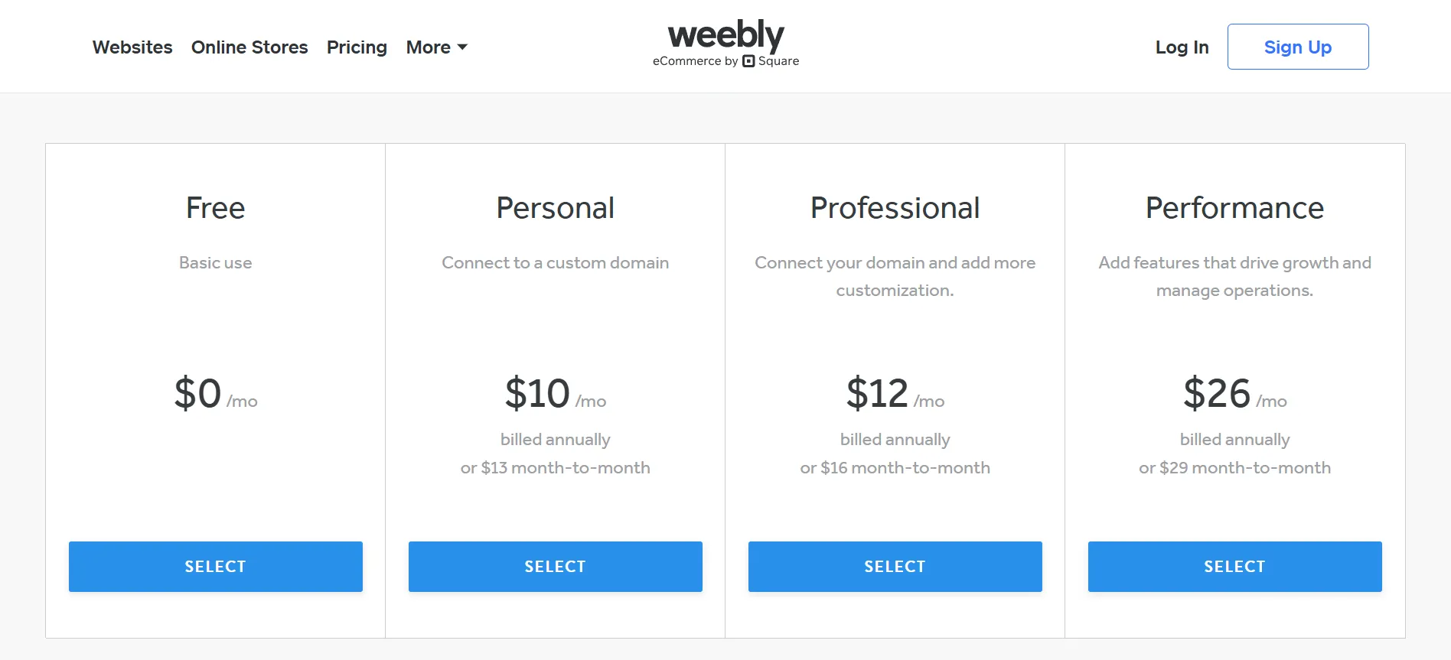Screen dimensions: 1451x660
Task: Click the eCommerce by Square tagline
Action: tap(724, 61)
